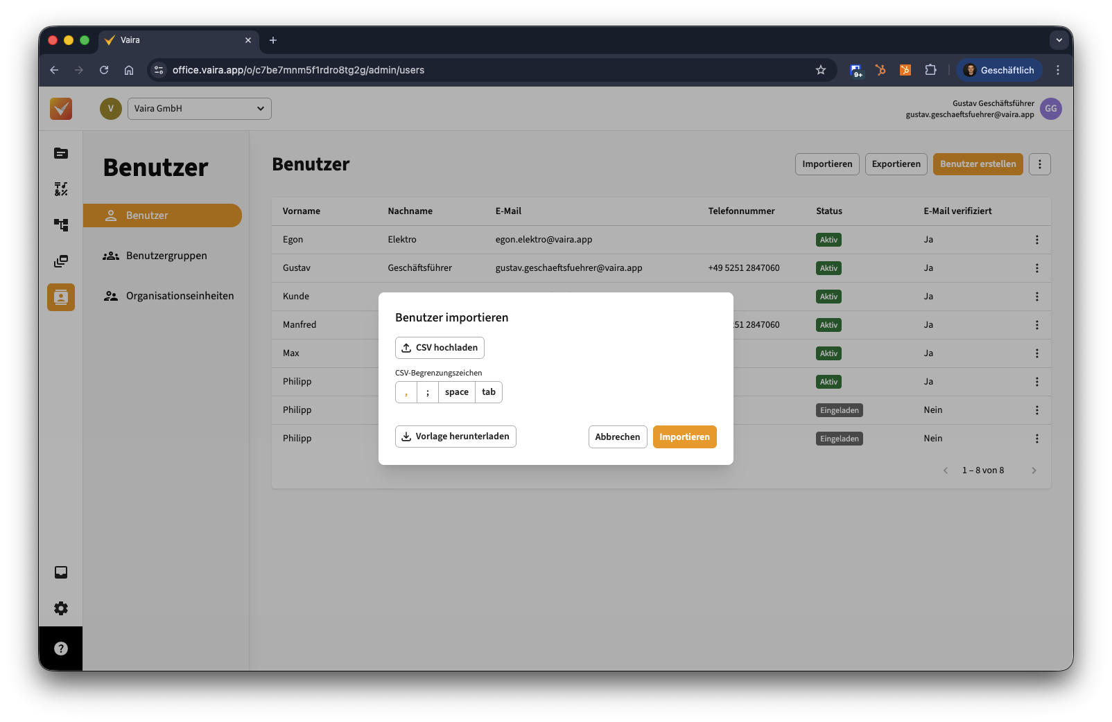Select semicolon as CSV delimiter

(428, 392)
